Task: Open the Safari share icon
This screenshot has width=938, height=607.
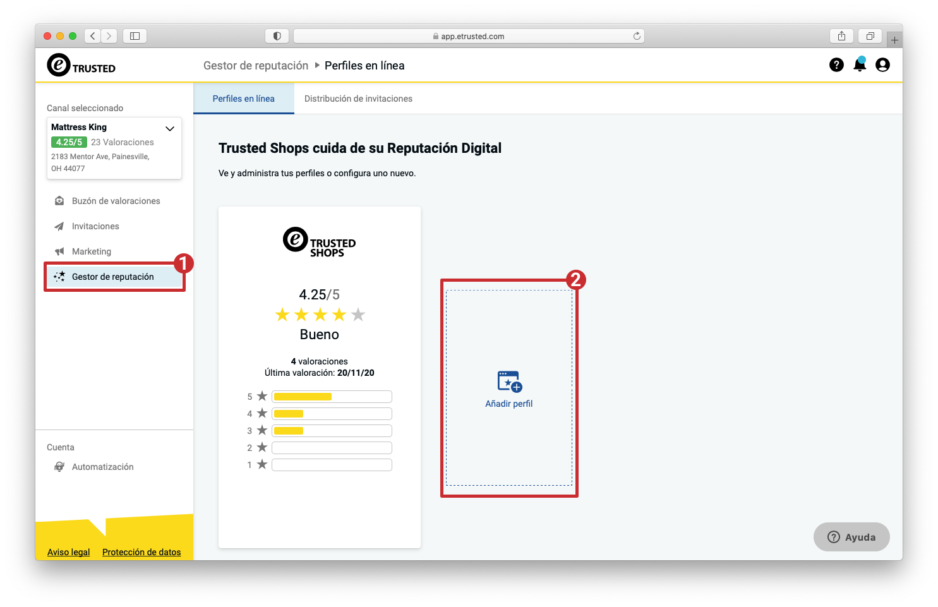Action: point(841,36)
